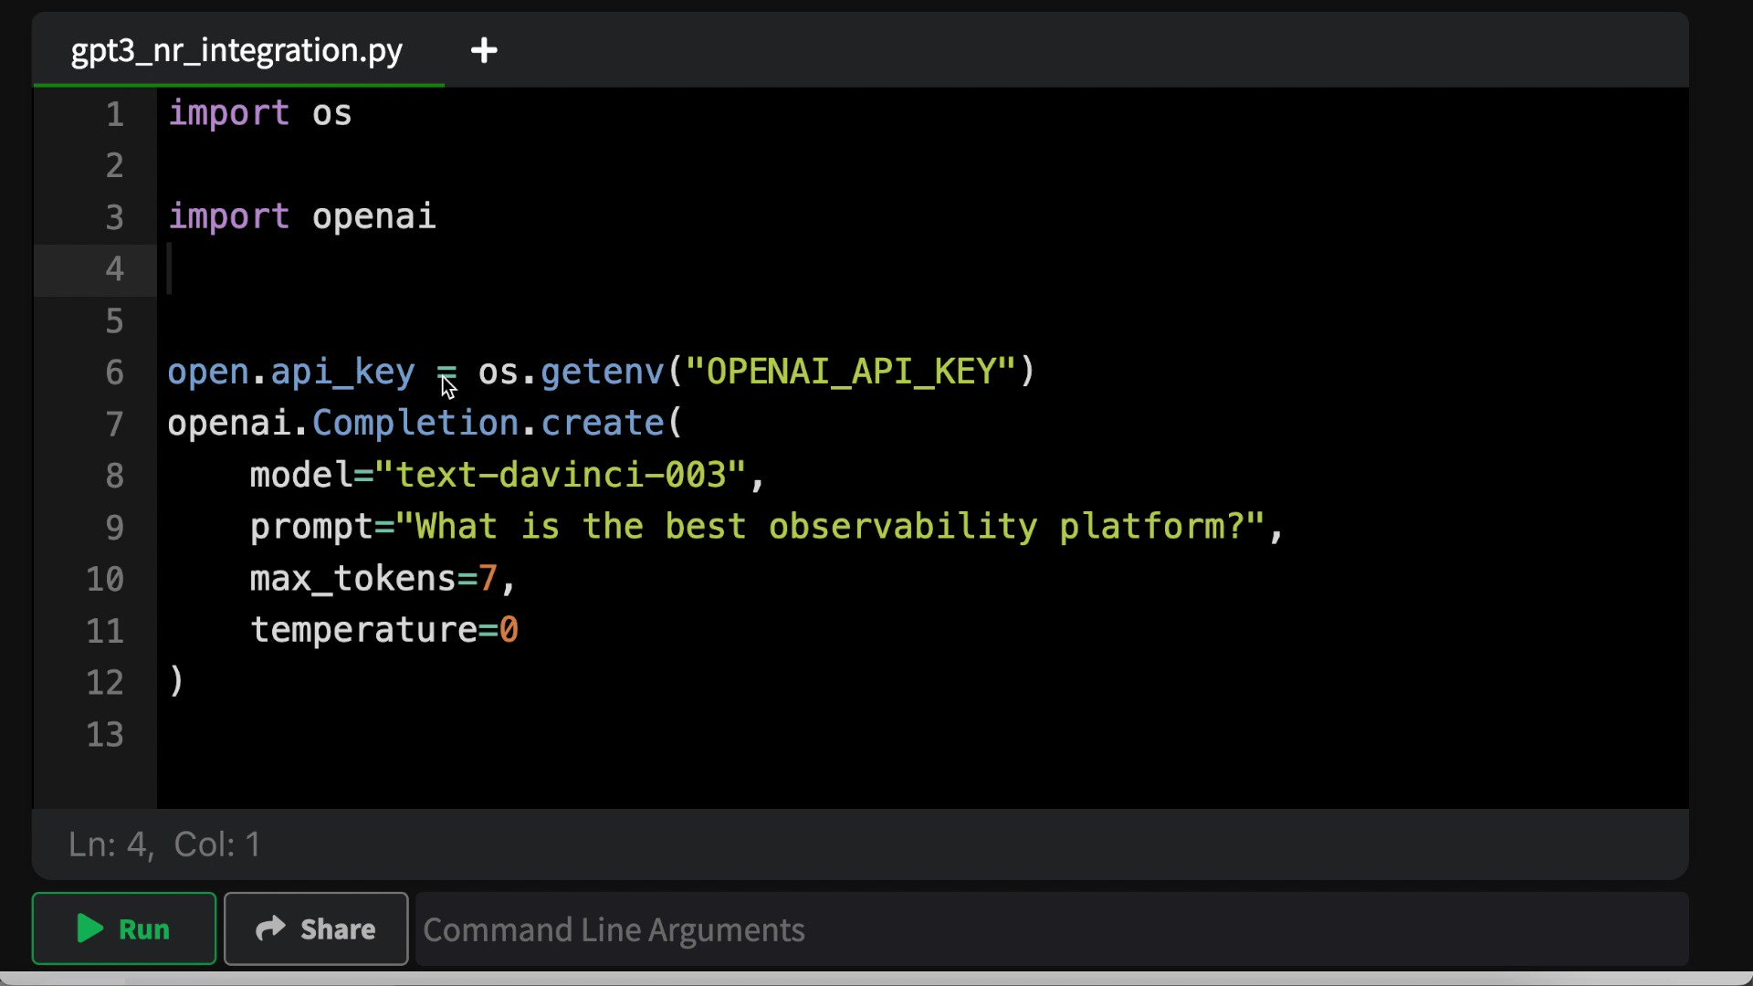Click the highlighted line 4
This screenshot has height=986, width=1753.
(x=365, y=269)
